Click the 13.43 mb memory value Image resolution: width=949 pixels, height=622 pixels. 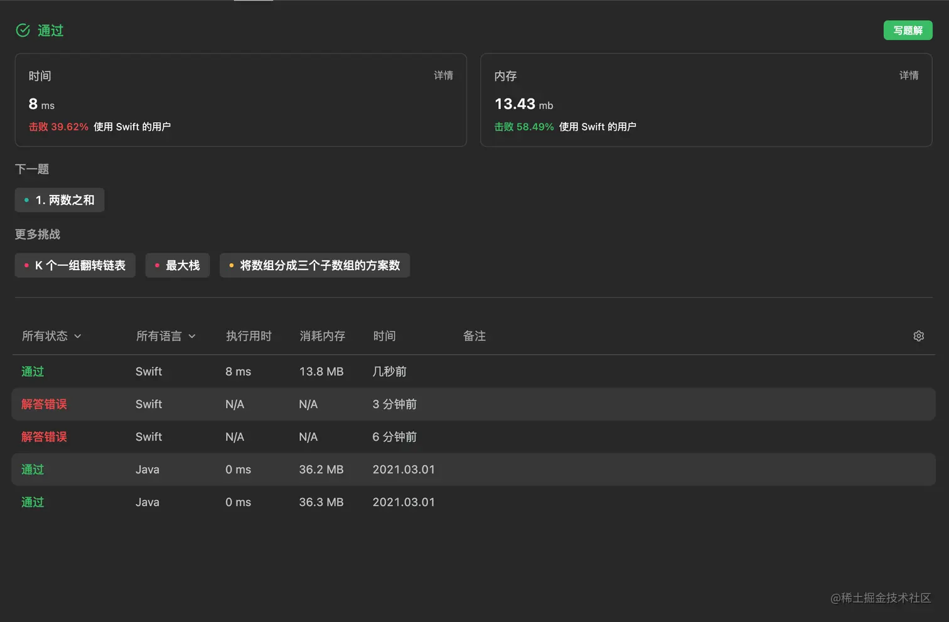click(523, 104)
